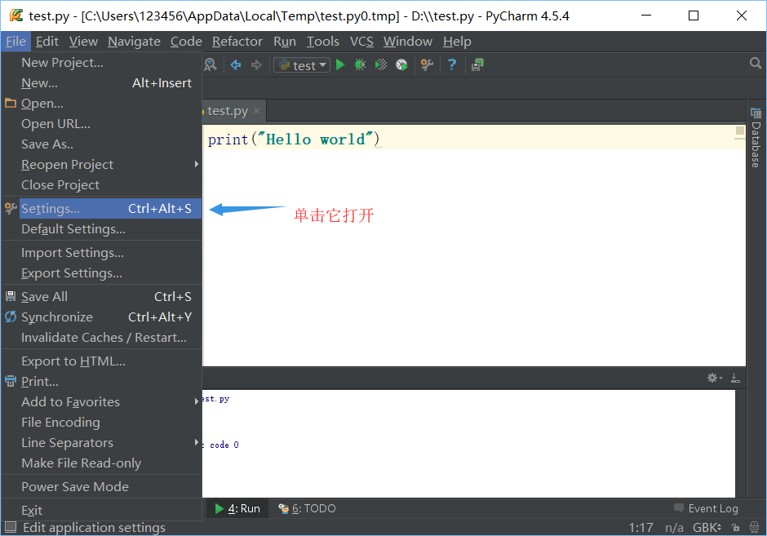Open the Navigate menu
This screenshot has height=536, width=767.
click(x=134, y=42)
